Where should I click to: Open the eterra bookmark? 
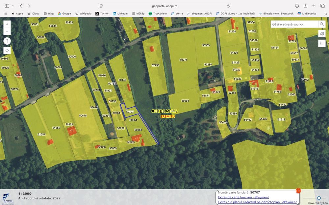tap(177, 13)
